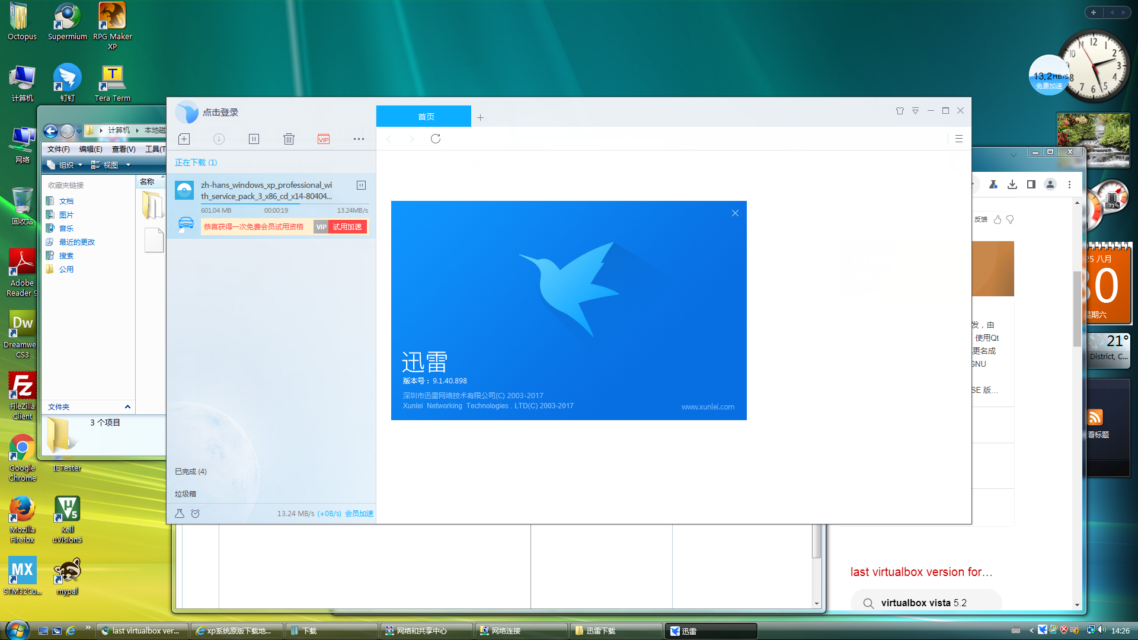Open 查看(V) menu in Explorer window
Viewport: 1138px width, 640px height.
123,149
